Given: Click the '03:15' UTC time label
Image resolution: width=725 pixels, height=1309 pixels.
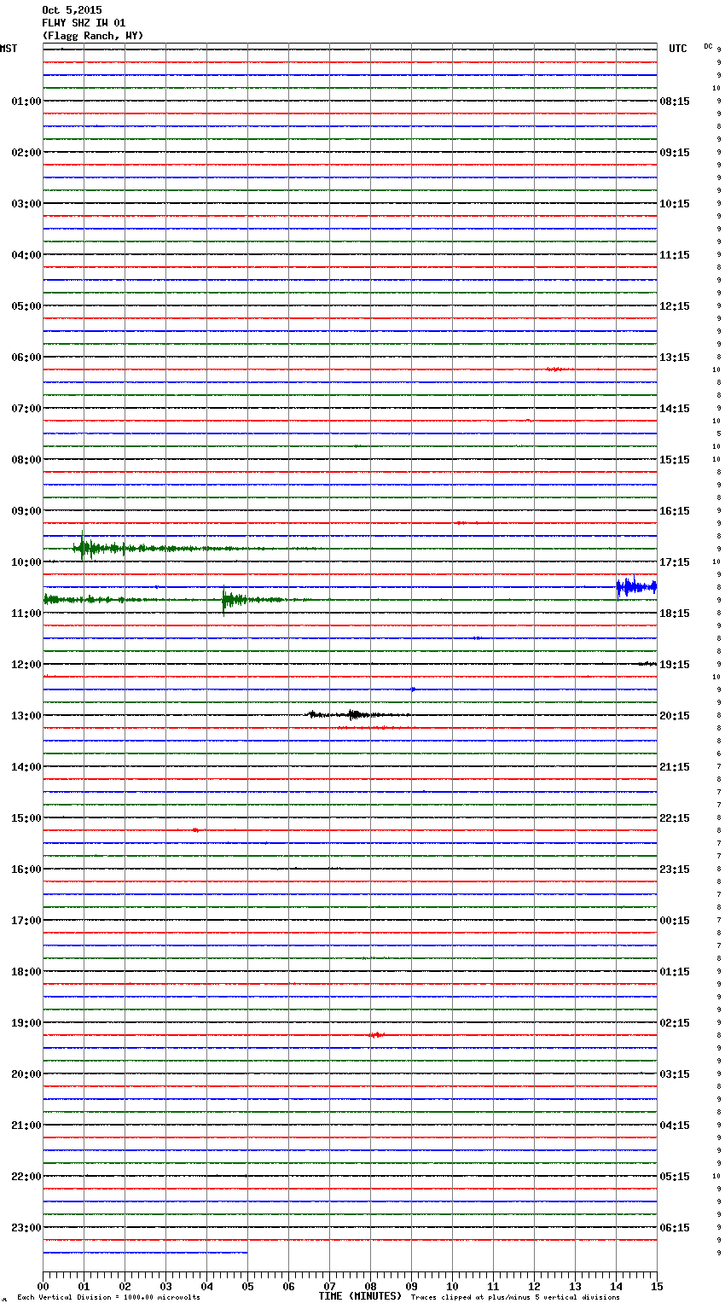Looking at the screenshot, I should (x=675, y=1074).
